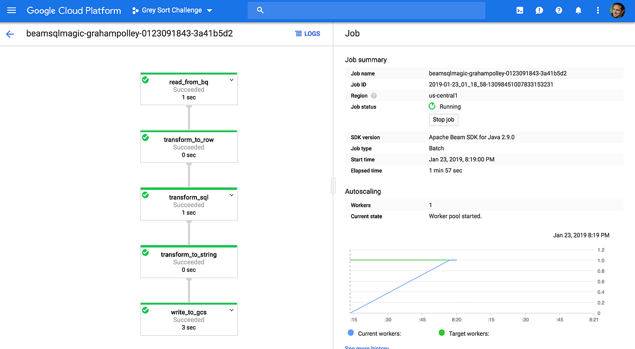Click the success checkmark on write_to_gcs
The image size is (635, 349).
tap(147, 310)
